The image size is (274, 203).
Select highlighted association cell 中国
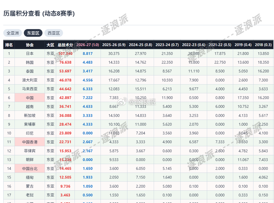pos(30,98)
